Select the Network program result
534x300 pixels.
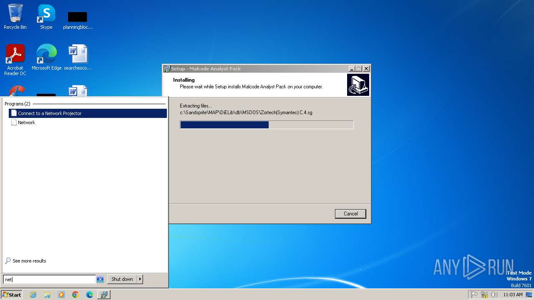[x=88, y=122]
